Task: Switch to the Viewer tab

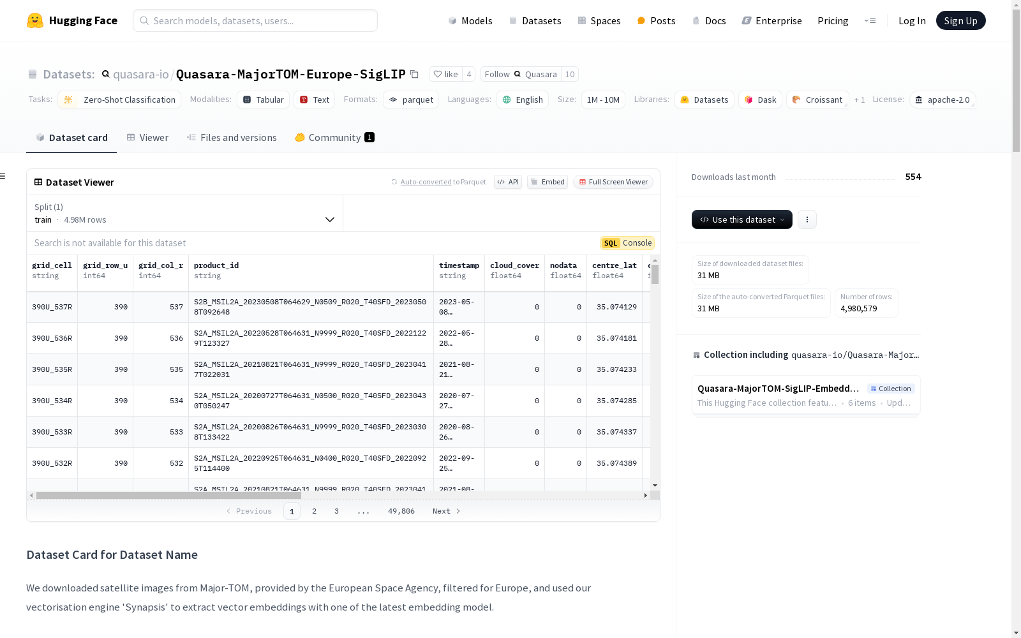Action: click(x=147, y=138)
